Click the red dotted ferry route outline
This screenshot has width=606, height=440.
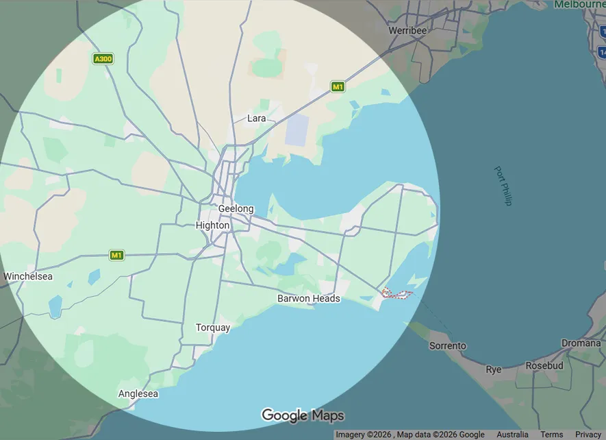(x=396, y=293)
